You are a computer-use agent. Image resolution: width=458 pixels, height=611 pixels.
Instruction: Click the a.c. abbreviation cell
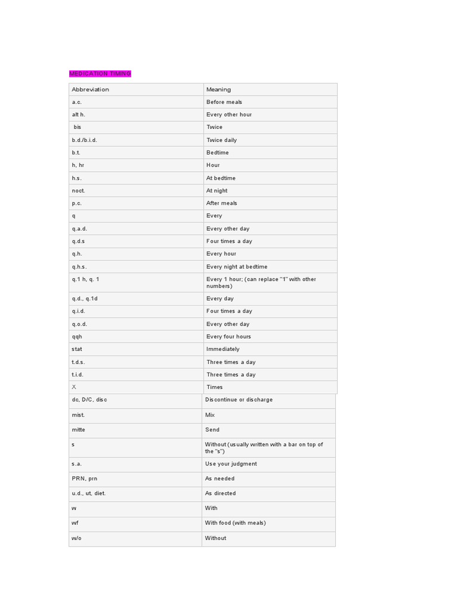[77, 102]
